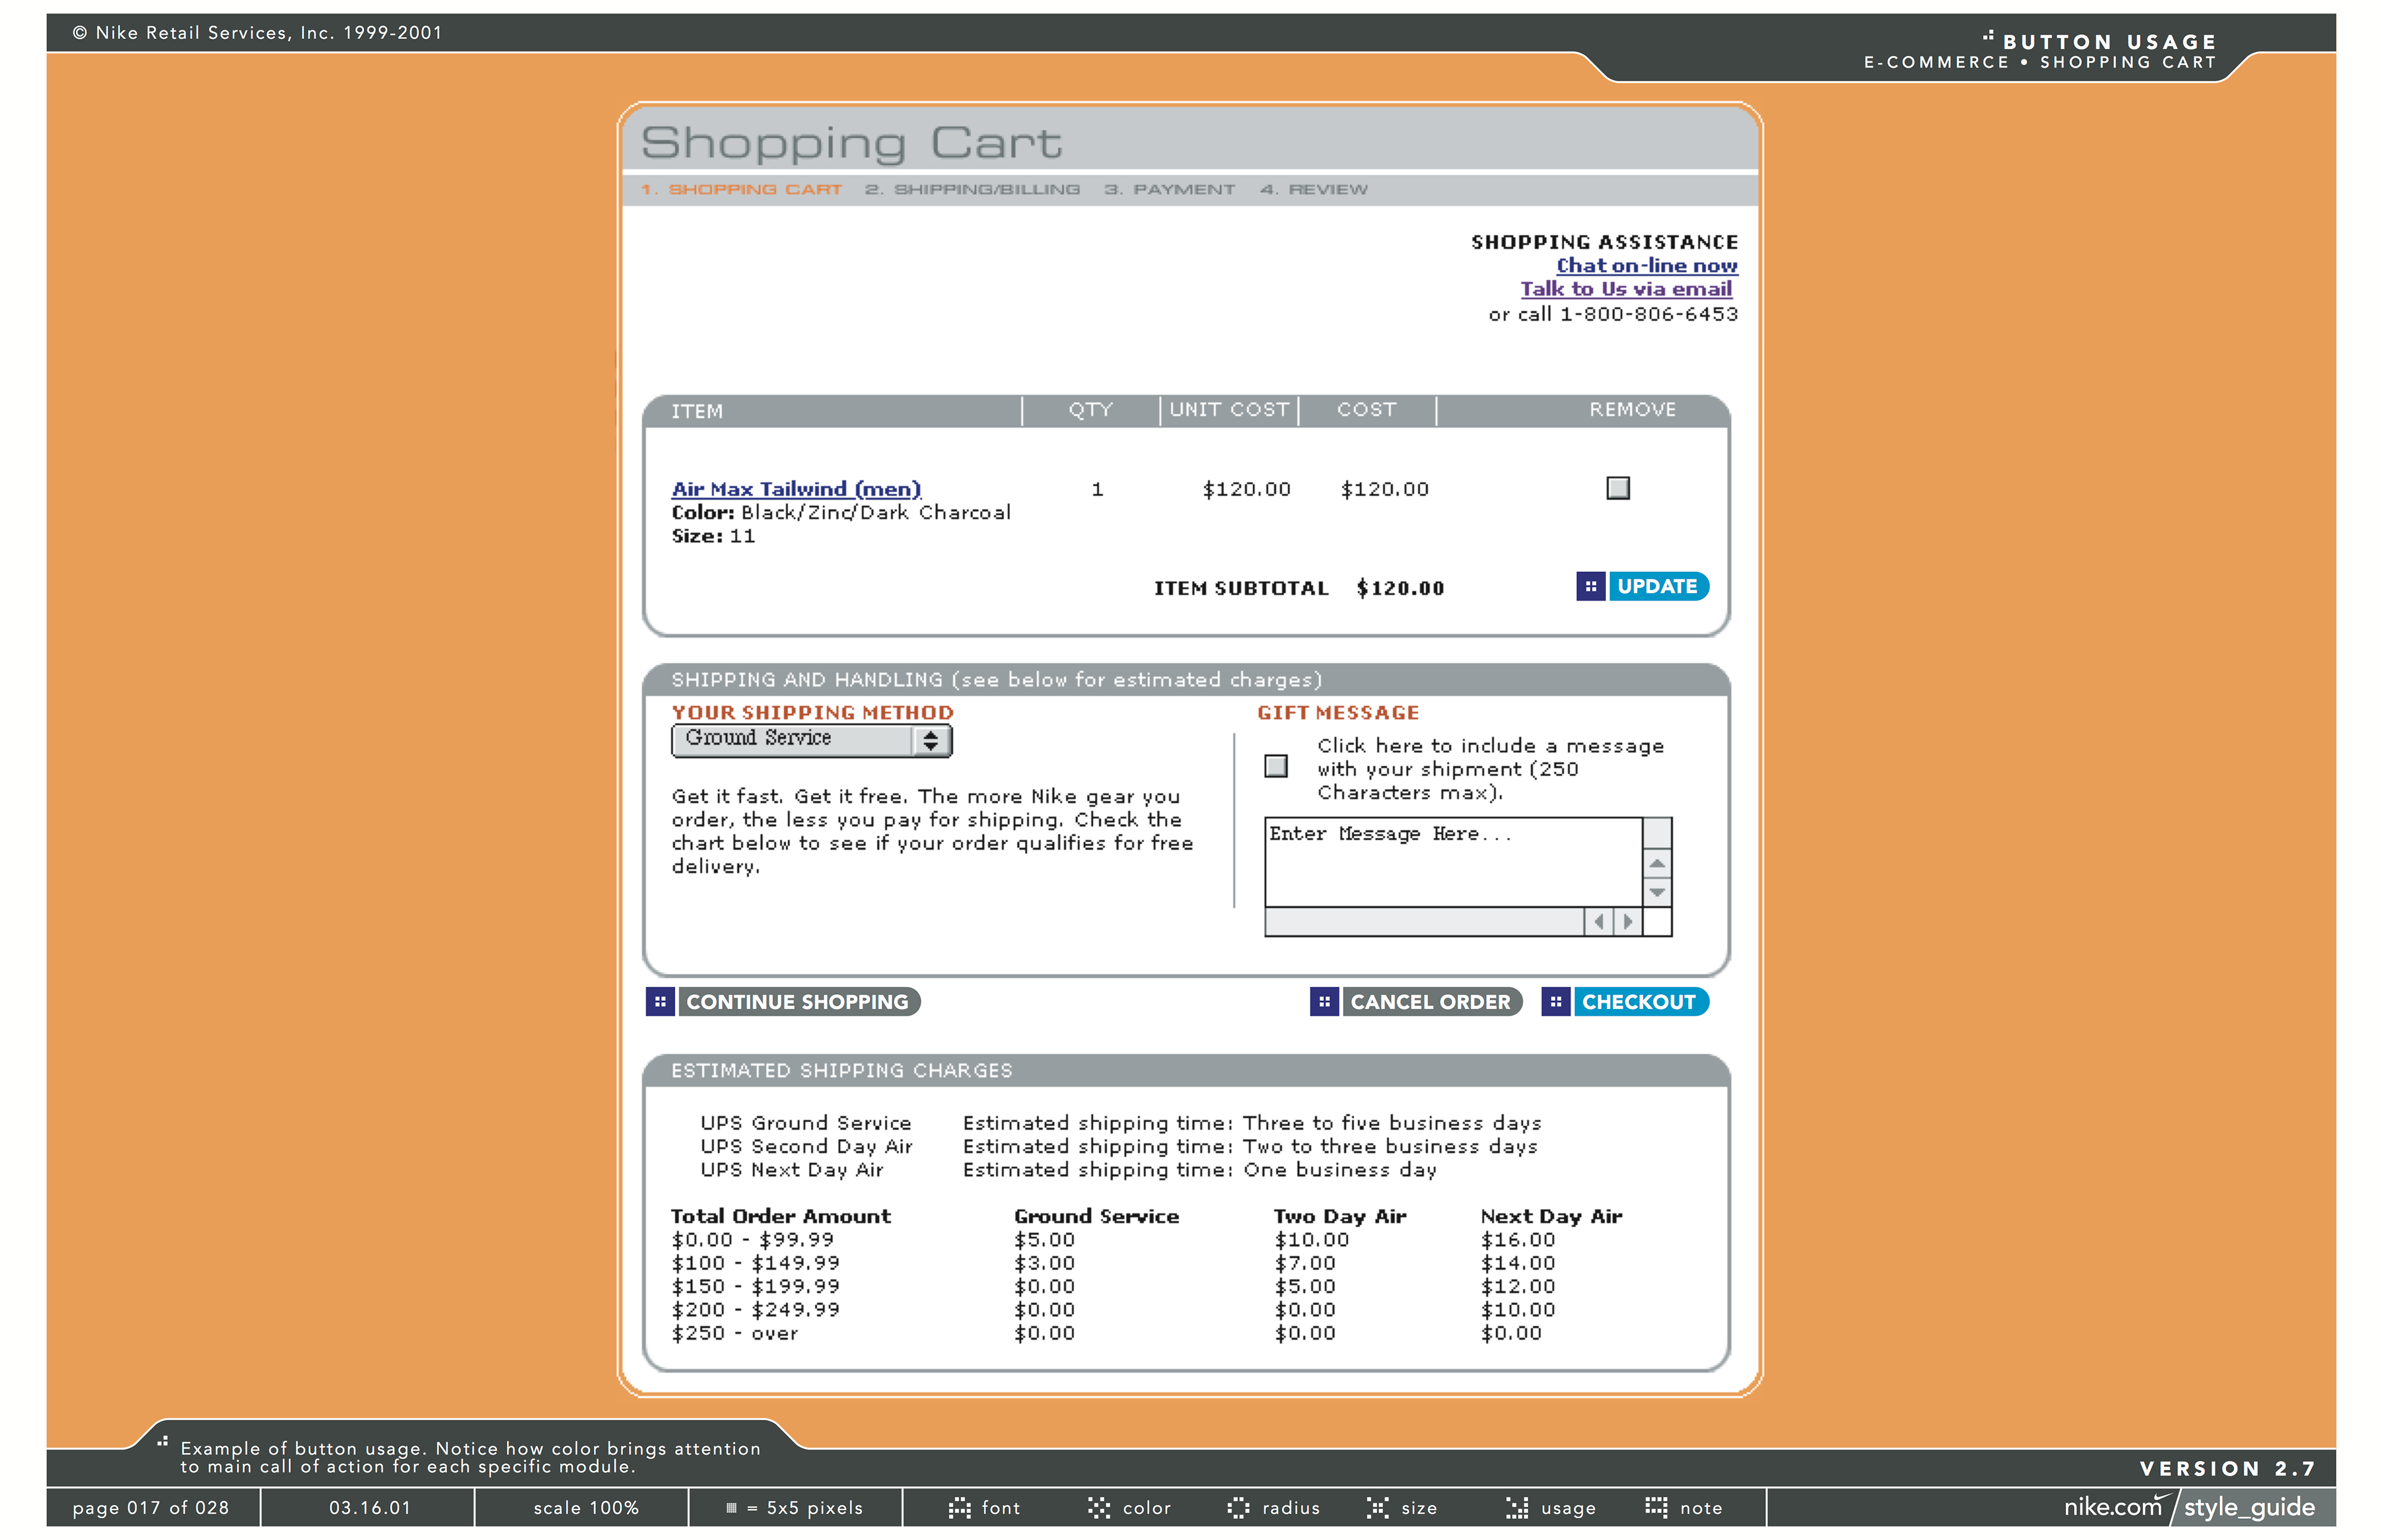Viewport: 2381px width, 1540px height.
Task: Open the Talk to Us via email link
Action: pyautogui.click(x=1626, y=289)
